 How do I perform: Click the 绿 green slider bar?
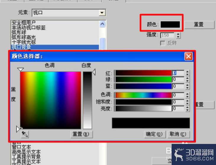(x=143, y=79)
